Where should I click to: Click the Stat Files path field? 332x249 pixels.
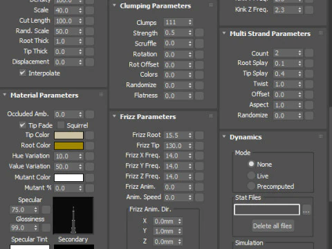(267, 210)
